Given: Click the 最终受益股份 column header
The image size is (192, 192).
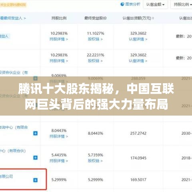Looking at the screenshot, I should click(96, 18).
